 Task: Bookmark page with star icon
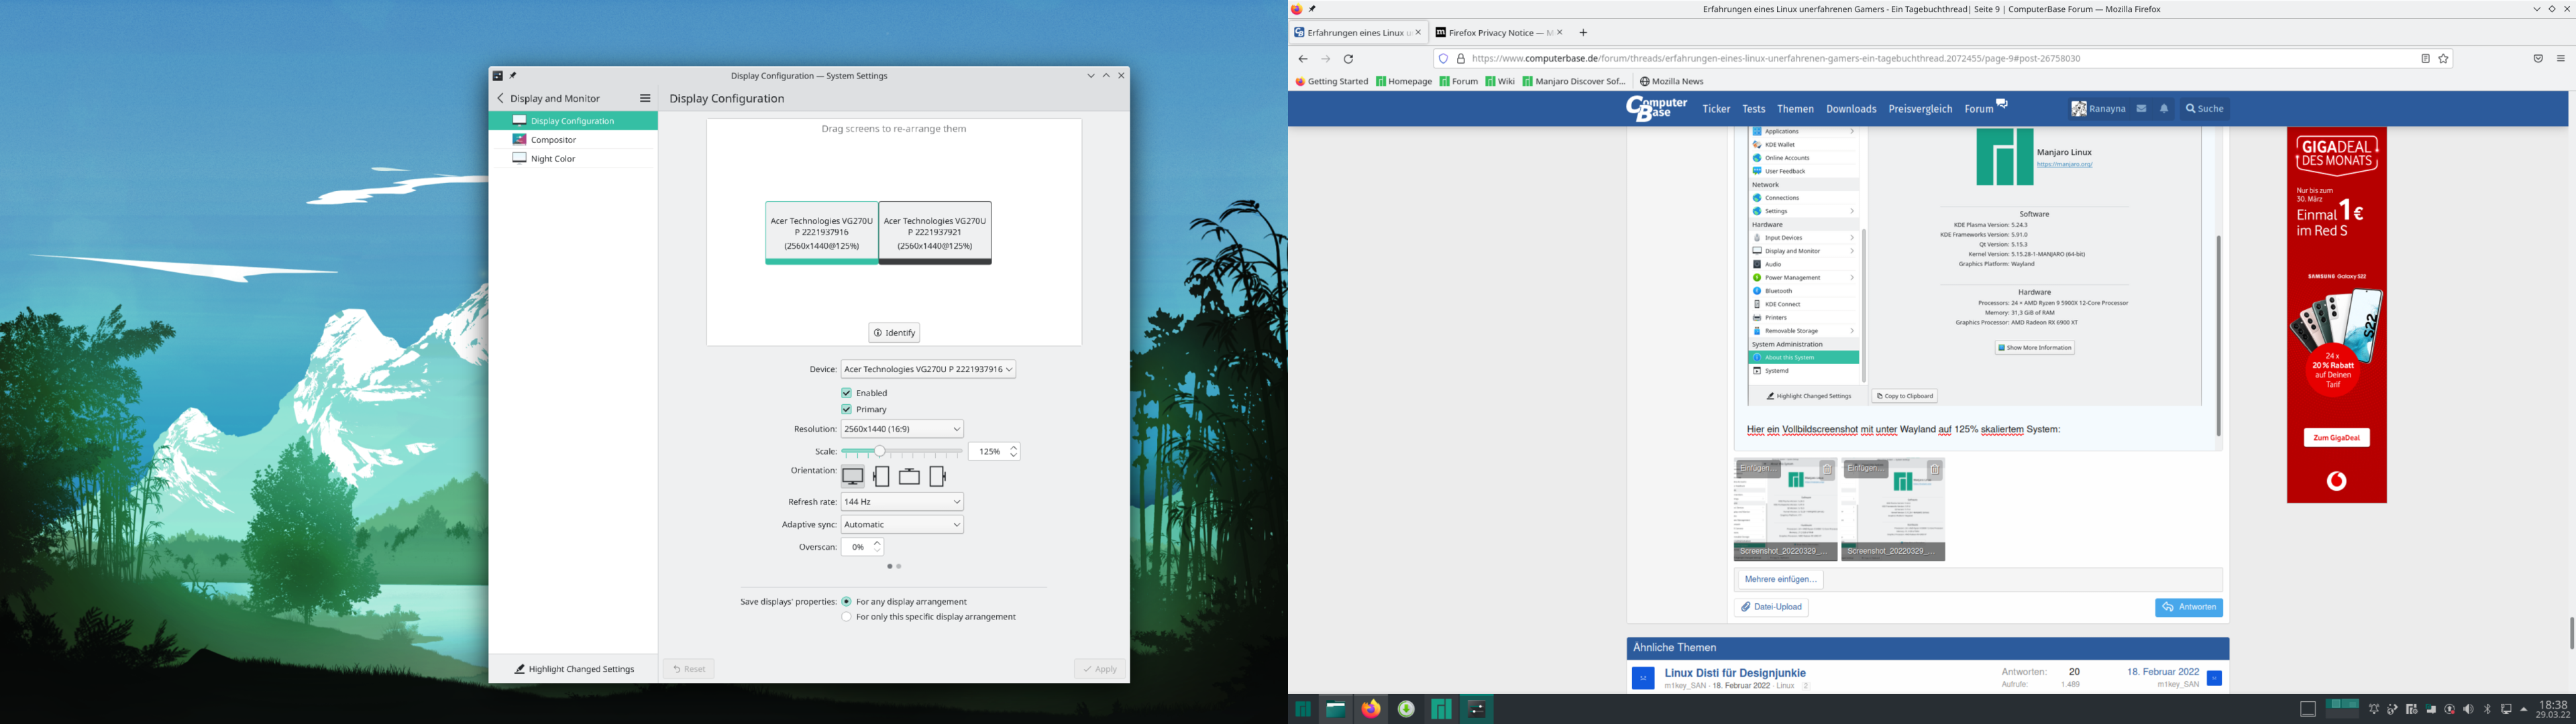coord(2443,59)
